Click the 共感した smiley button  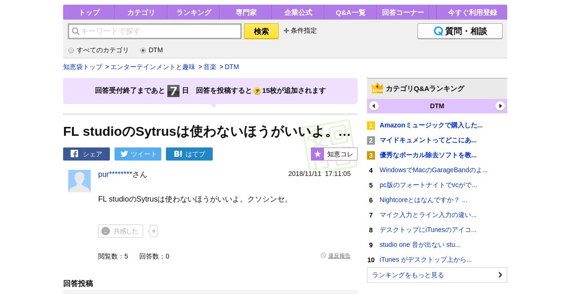[x=121, y=231]
